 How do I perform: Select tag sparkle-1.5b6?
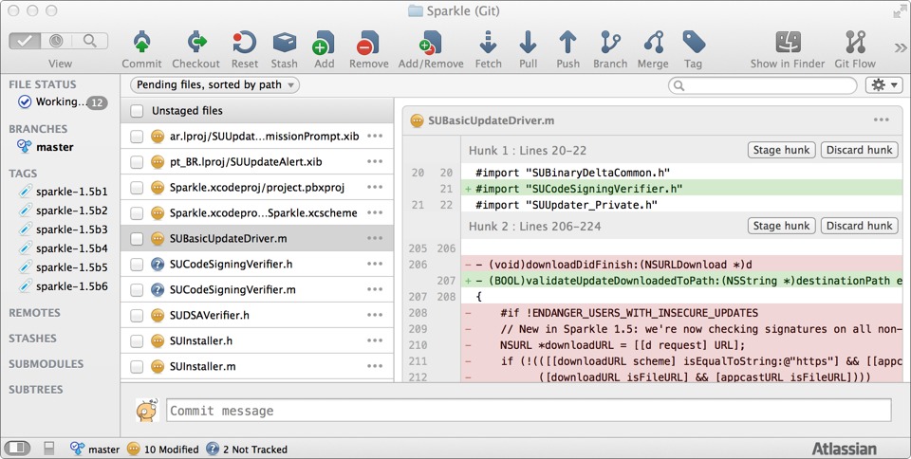point(64,286)
